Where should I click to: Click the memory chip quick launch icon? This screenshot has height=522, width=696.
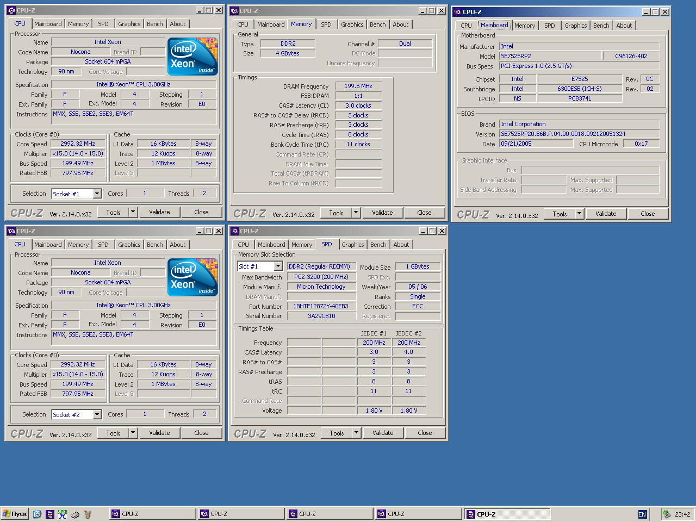(75, 514)
